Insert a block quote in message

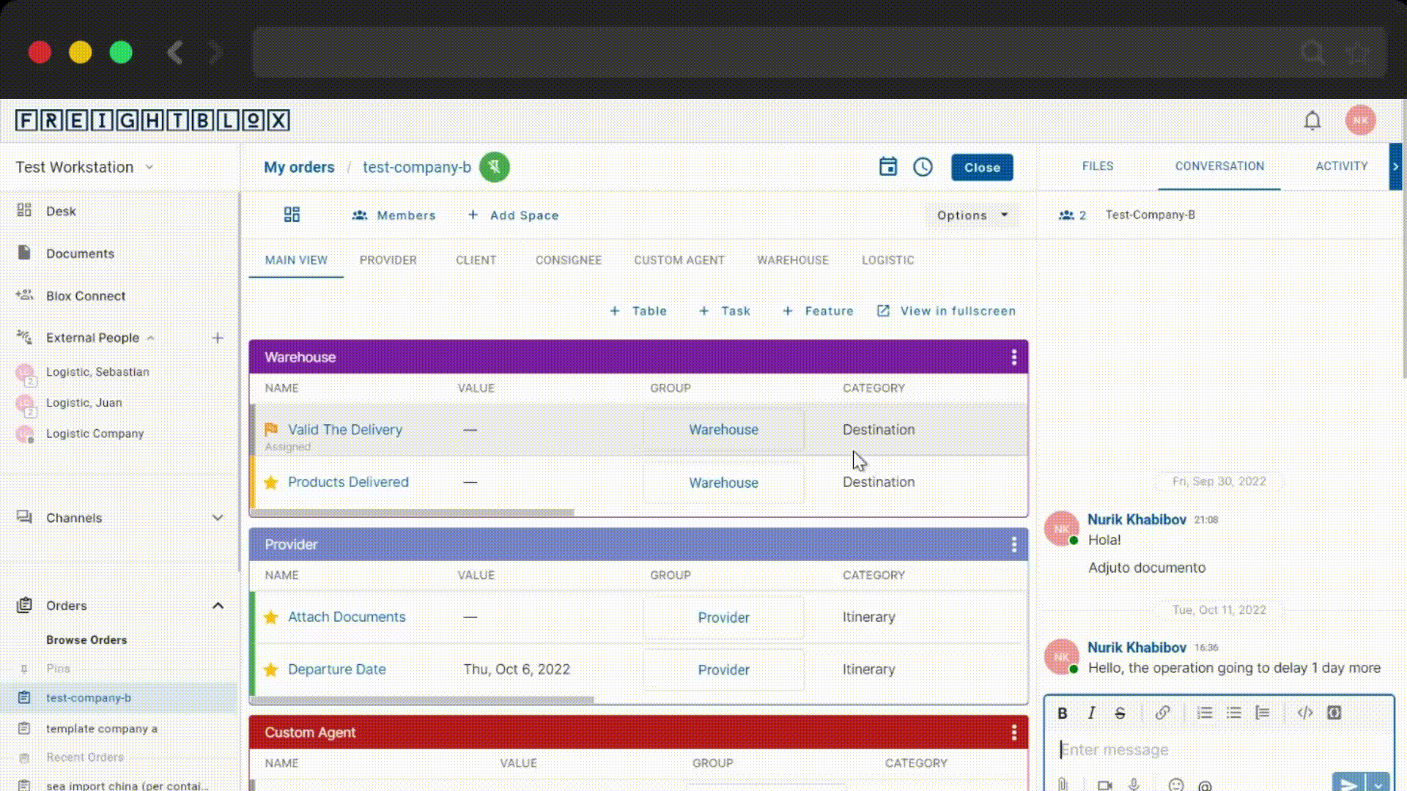click(1262, 713)
